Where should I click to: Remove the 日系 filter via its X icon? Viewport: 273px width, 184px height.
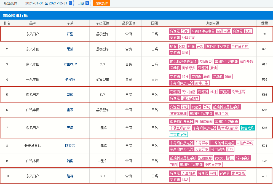(87, 3)
